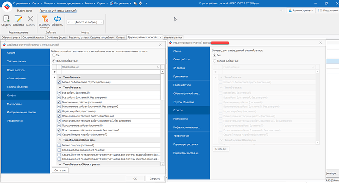The image size is (339, 183).
Task: Click the report list scroll-down arrow
Action: pyautogui.click(x=162, y=164)
